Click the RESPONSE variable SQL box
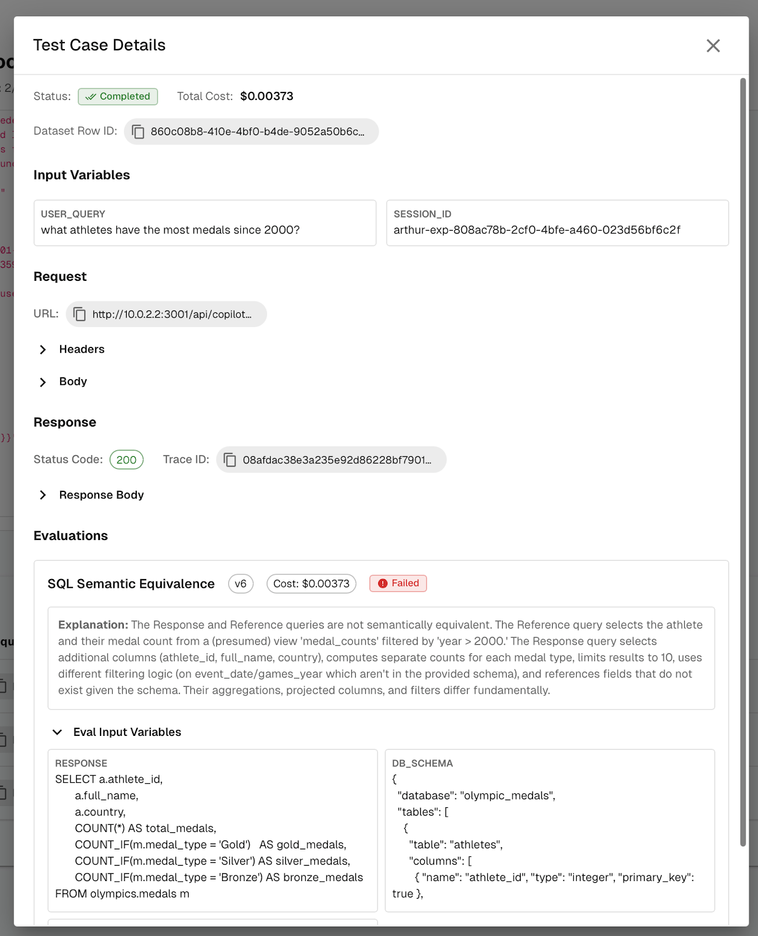 [213, 831]
